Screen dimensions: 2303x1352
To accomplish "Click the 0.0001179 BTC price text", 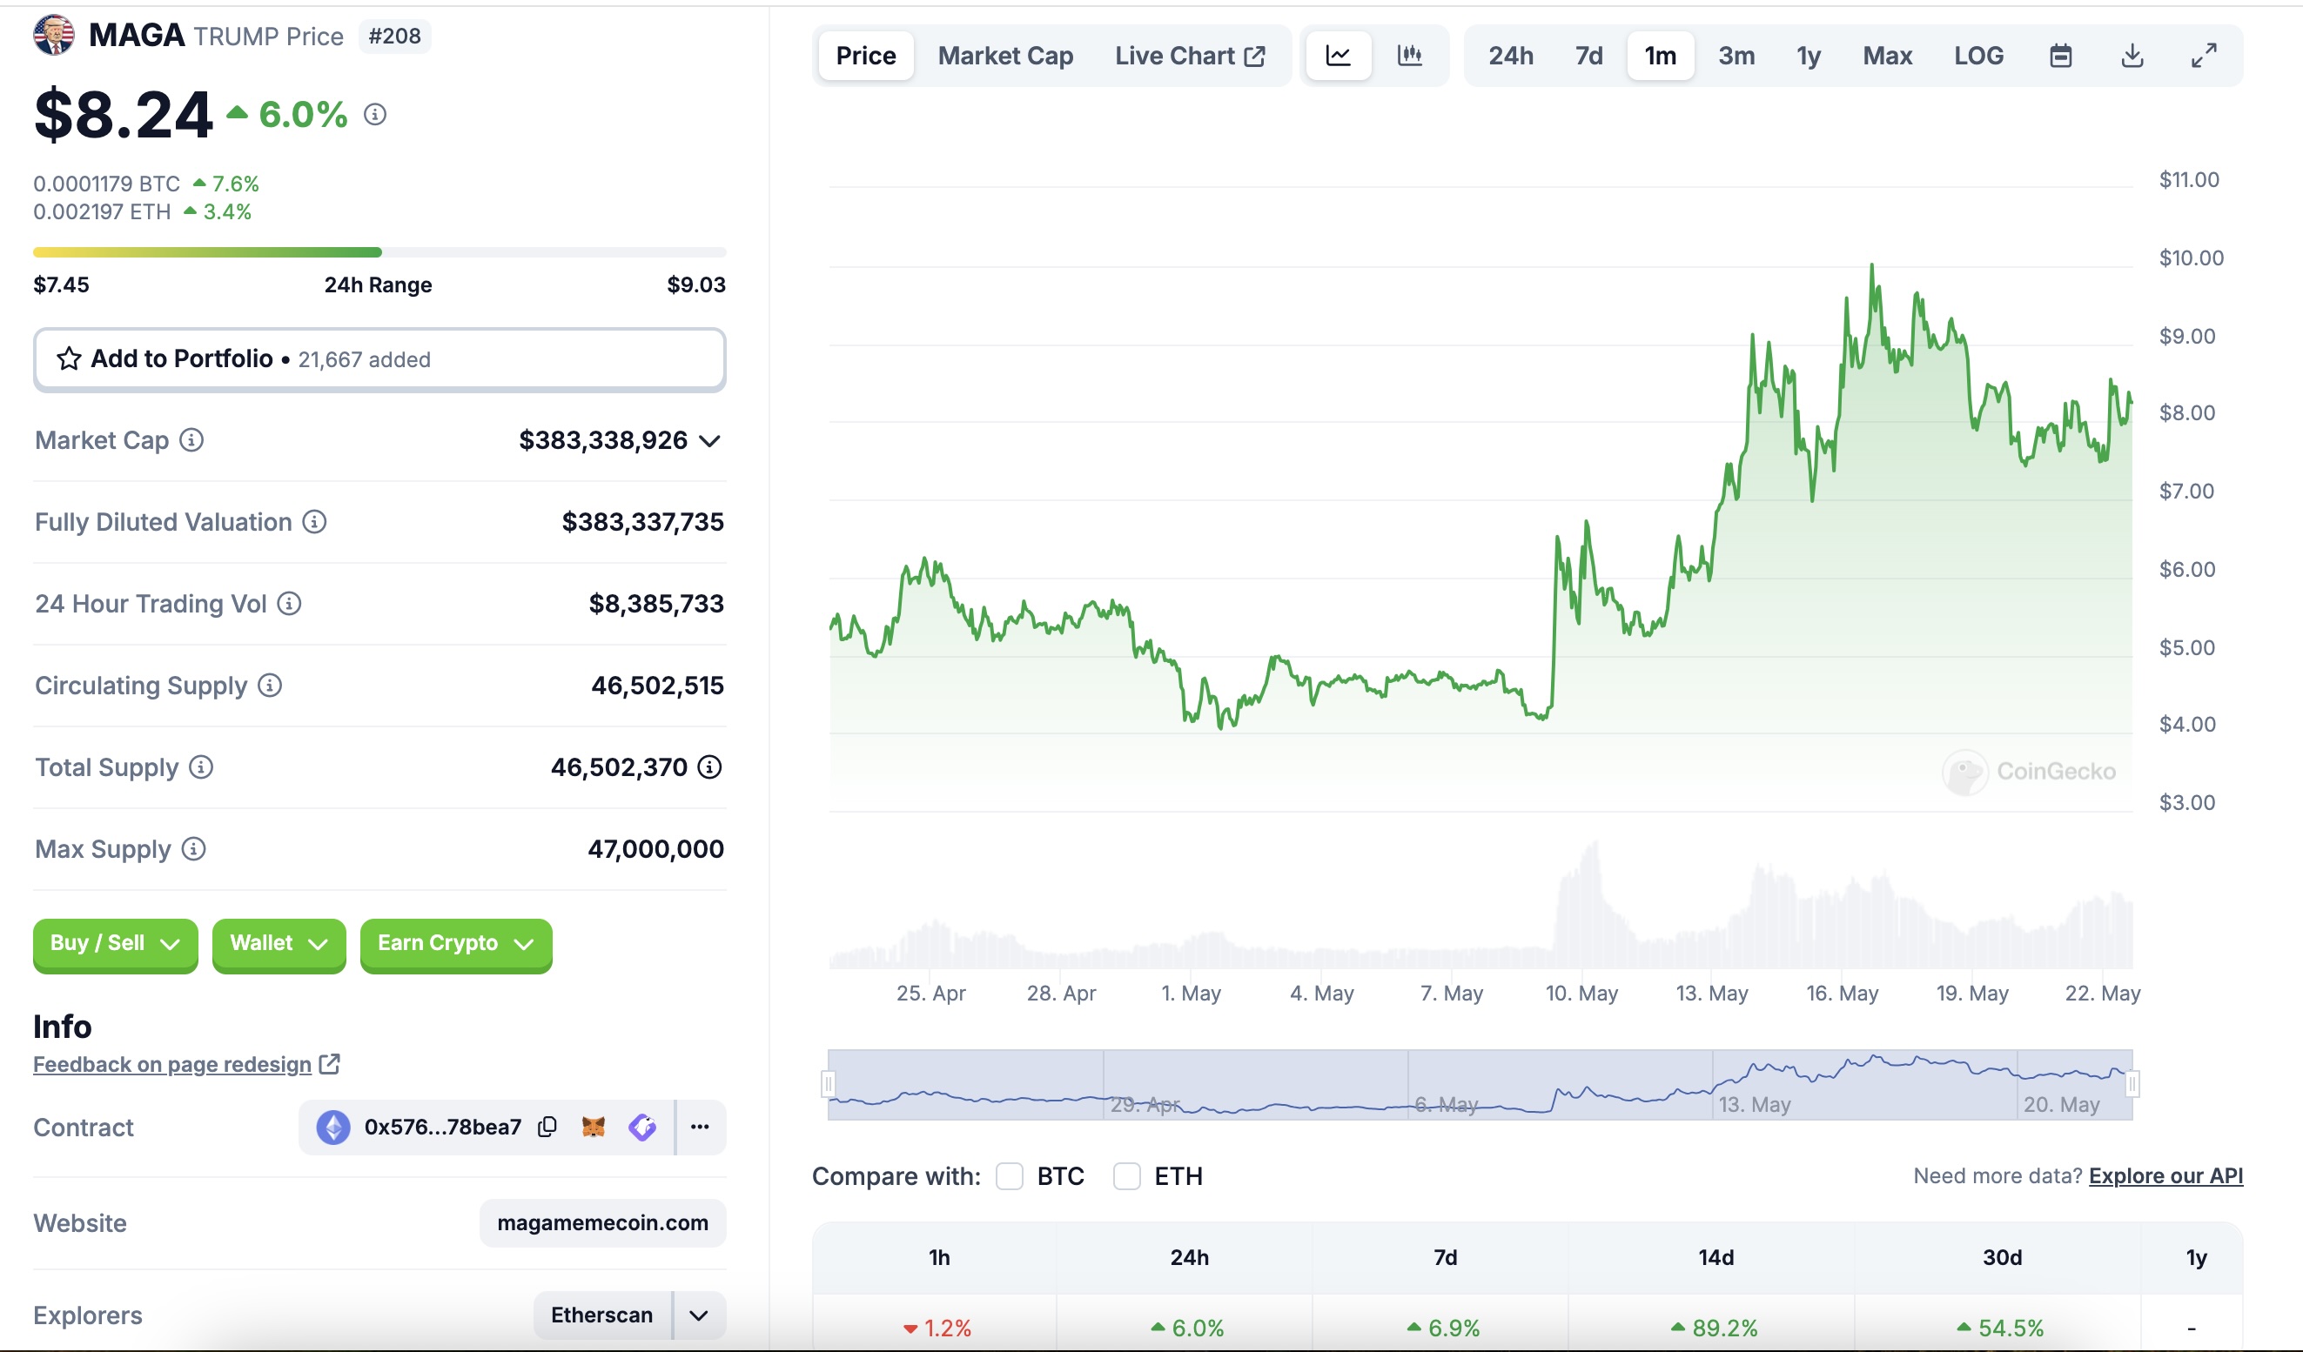I will coord(107,184).
